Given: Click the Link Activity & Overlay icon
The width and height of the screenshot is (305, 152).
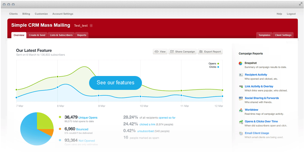Looking at the screenshot, I should click(x=241, y=87).
